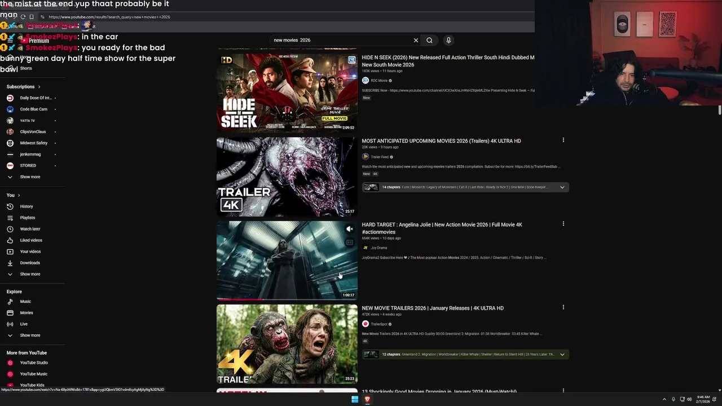Show hidden system tray icons
The height and width of the screenshot is (406, 722).
click(x=664, y=399)
